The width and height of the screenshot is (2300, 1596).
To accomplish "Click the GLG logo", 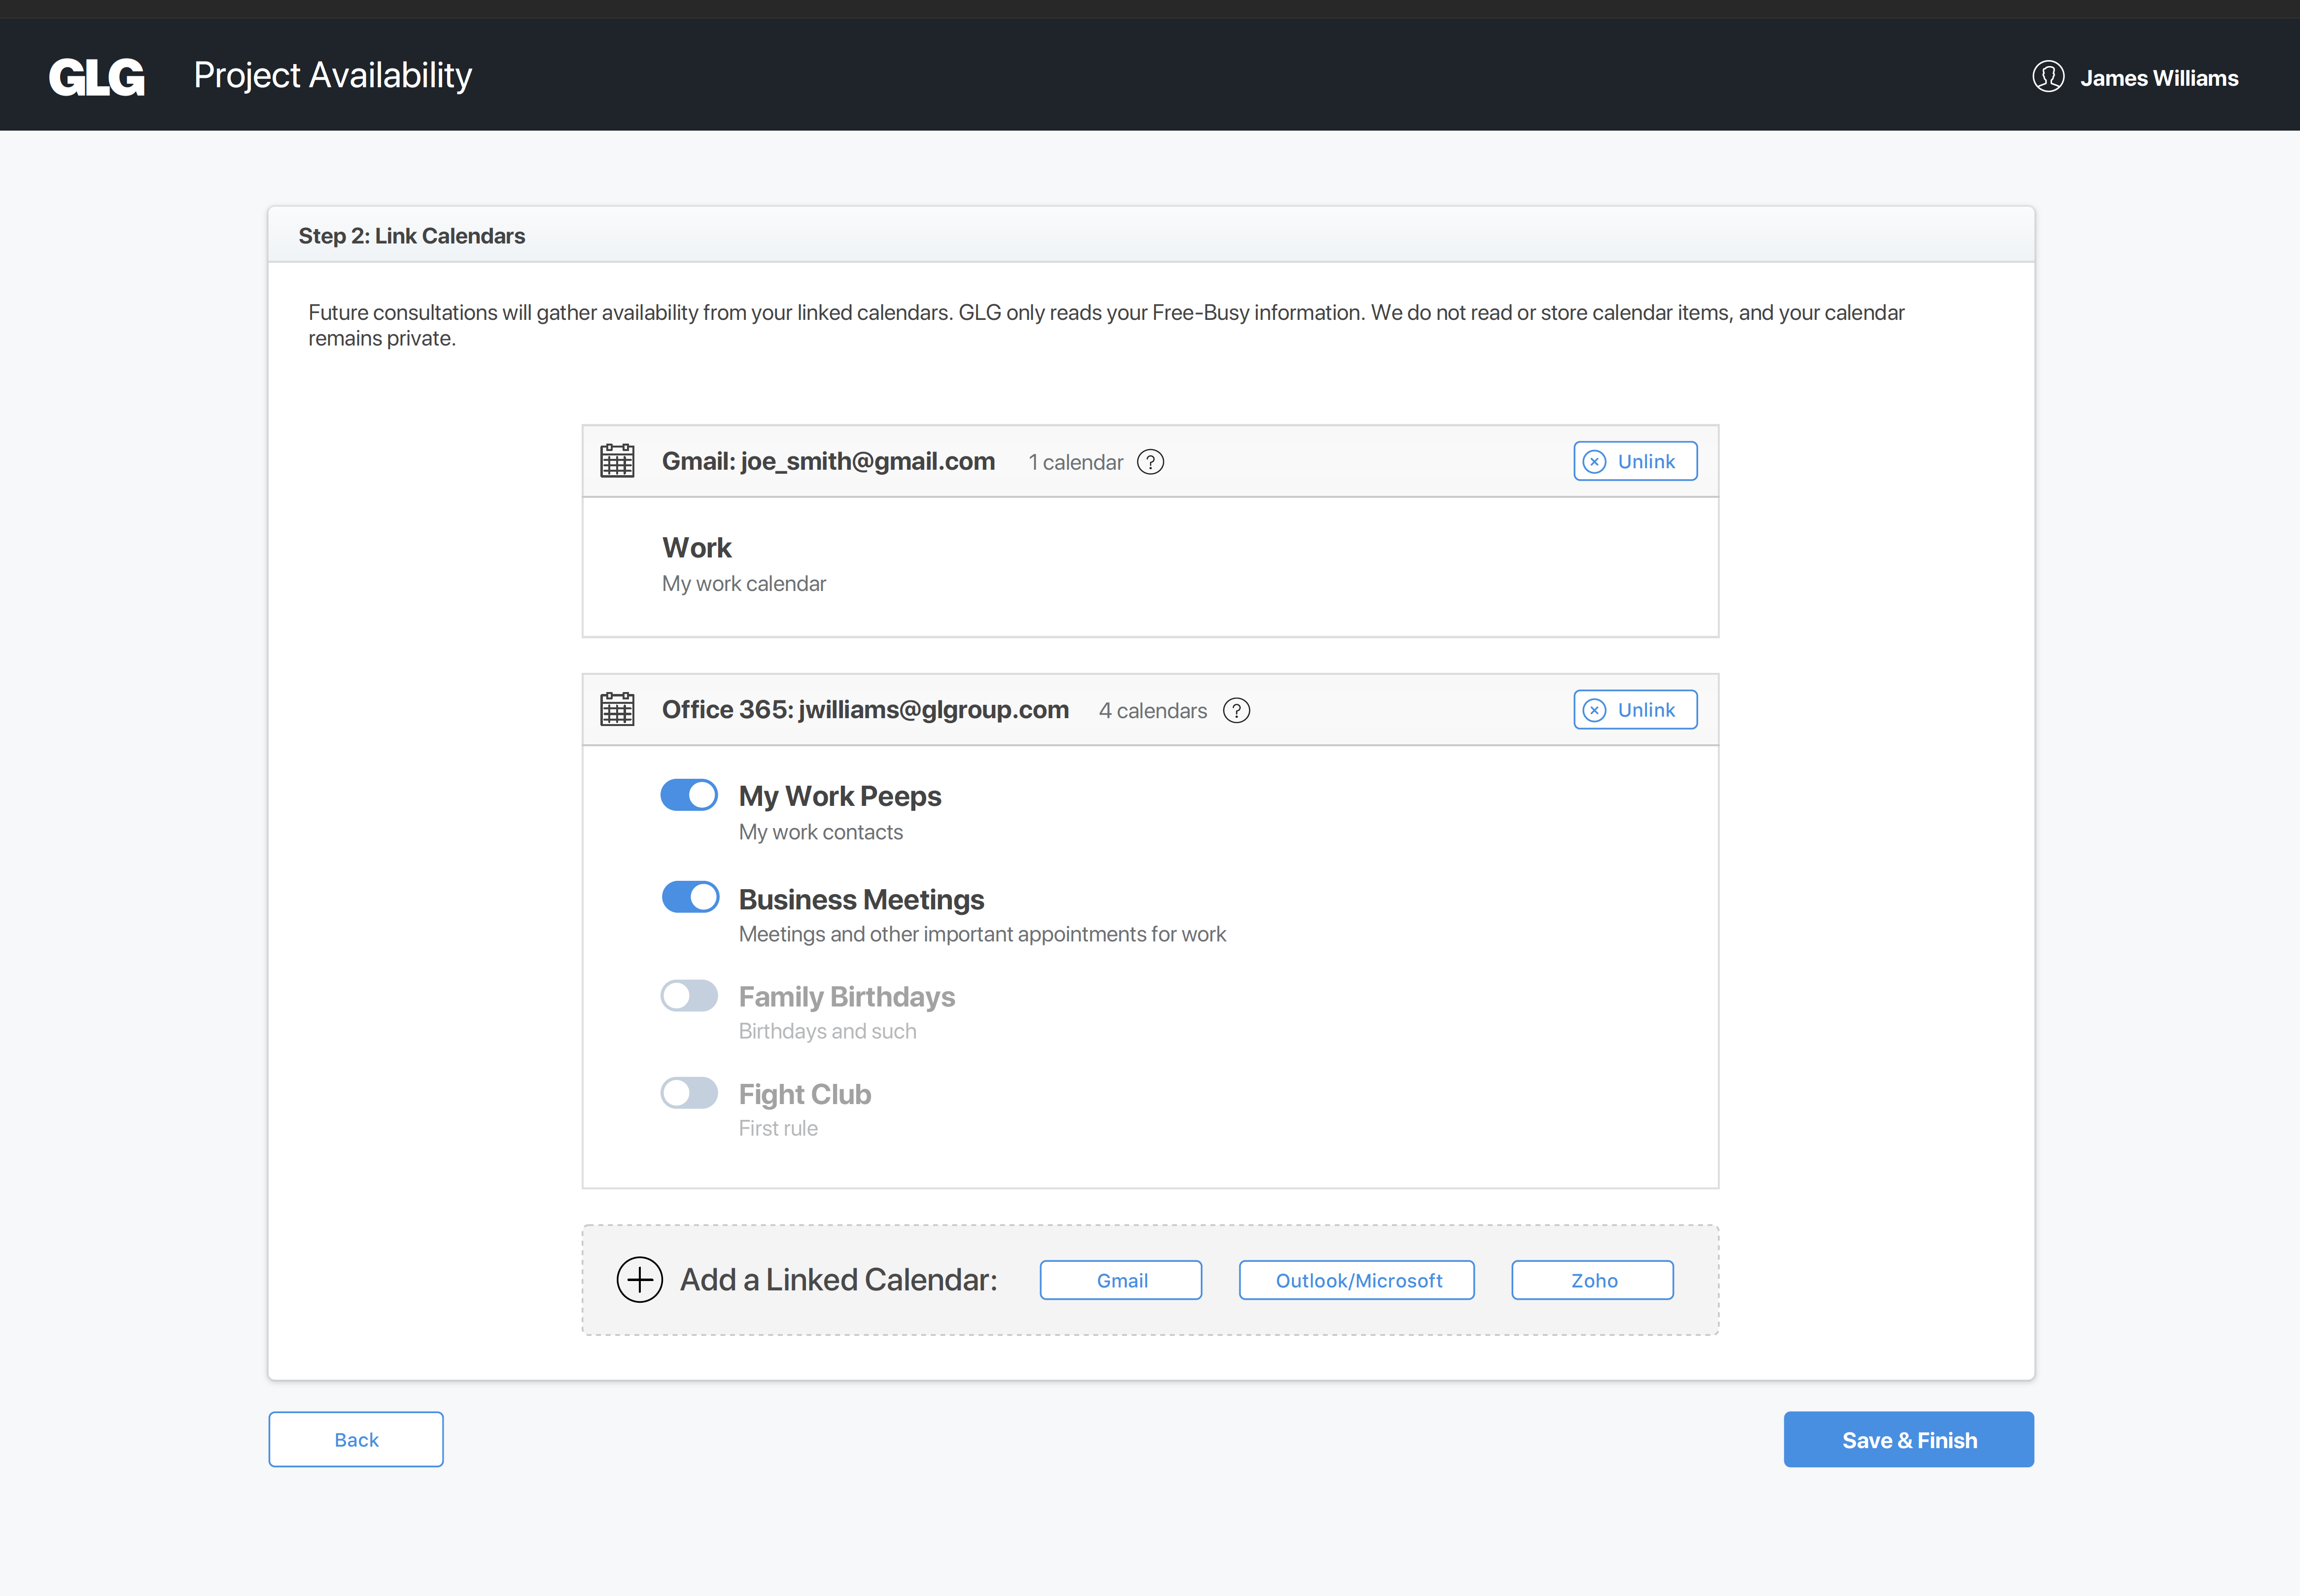I will click(x=97, y=77).
